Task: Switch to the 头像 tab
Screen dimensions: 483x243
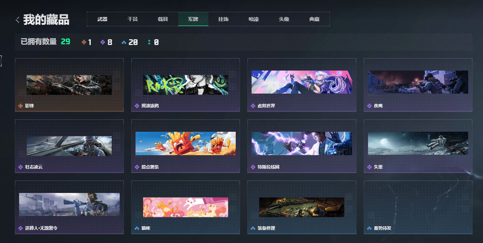Action: (284, 19)
